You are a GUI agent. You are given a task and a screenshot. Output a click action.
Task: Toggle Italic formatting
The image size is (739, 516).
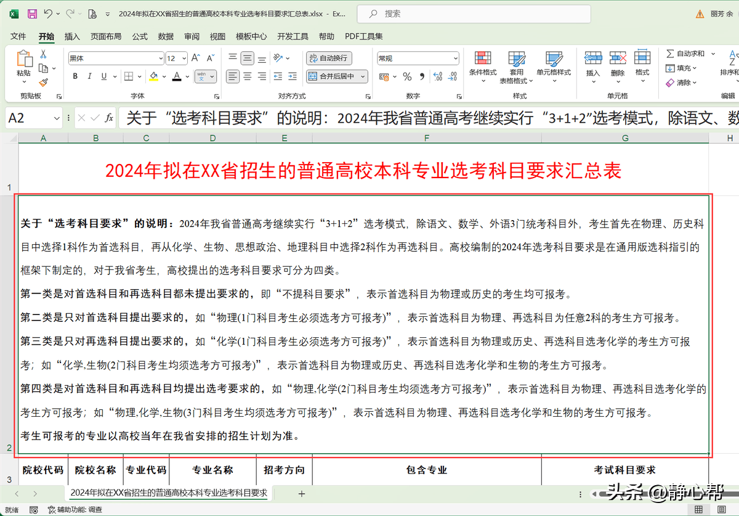tap(90, 76)
